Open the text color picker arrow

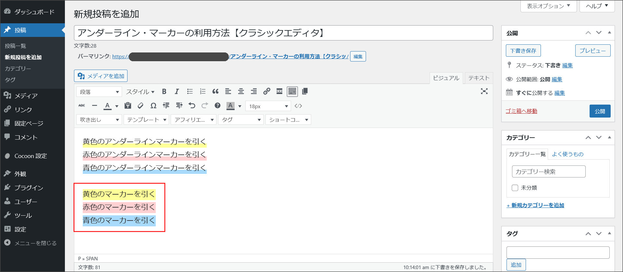pos(117,106)
